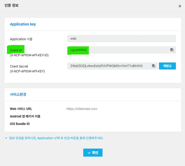The height and width of the screenshot is (166, 185).
Task: Click the X-NCP-APIGW-API-KEY-ID label text
Action: click(x=29, y=55)
